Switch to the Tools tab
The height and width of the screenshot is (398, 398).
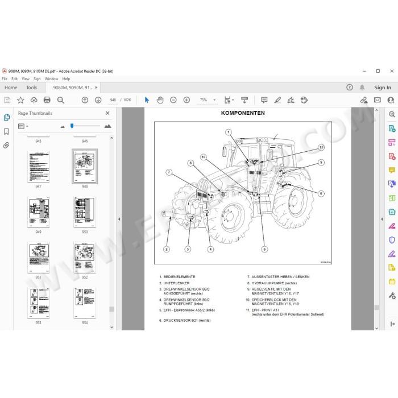coord(31,88)
